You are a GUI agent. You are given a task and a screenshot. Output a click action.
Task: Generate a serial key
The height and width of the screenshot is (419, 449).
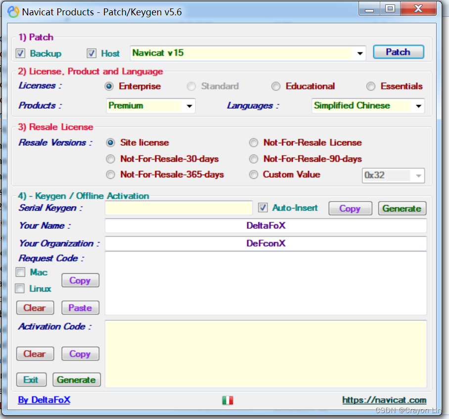402,209
